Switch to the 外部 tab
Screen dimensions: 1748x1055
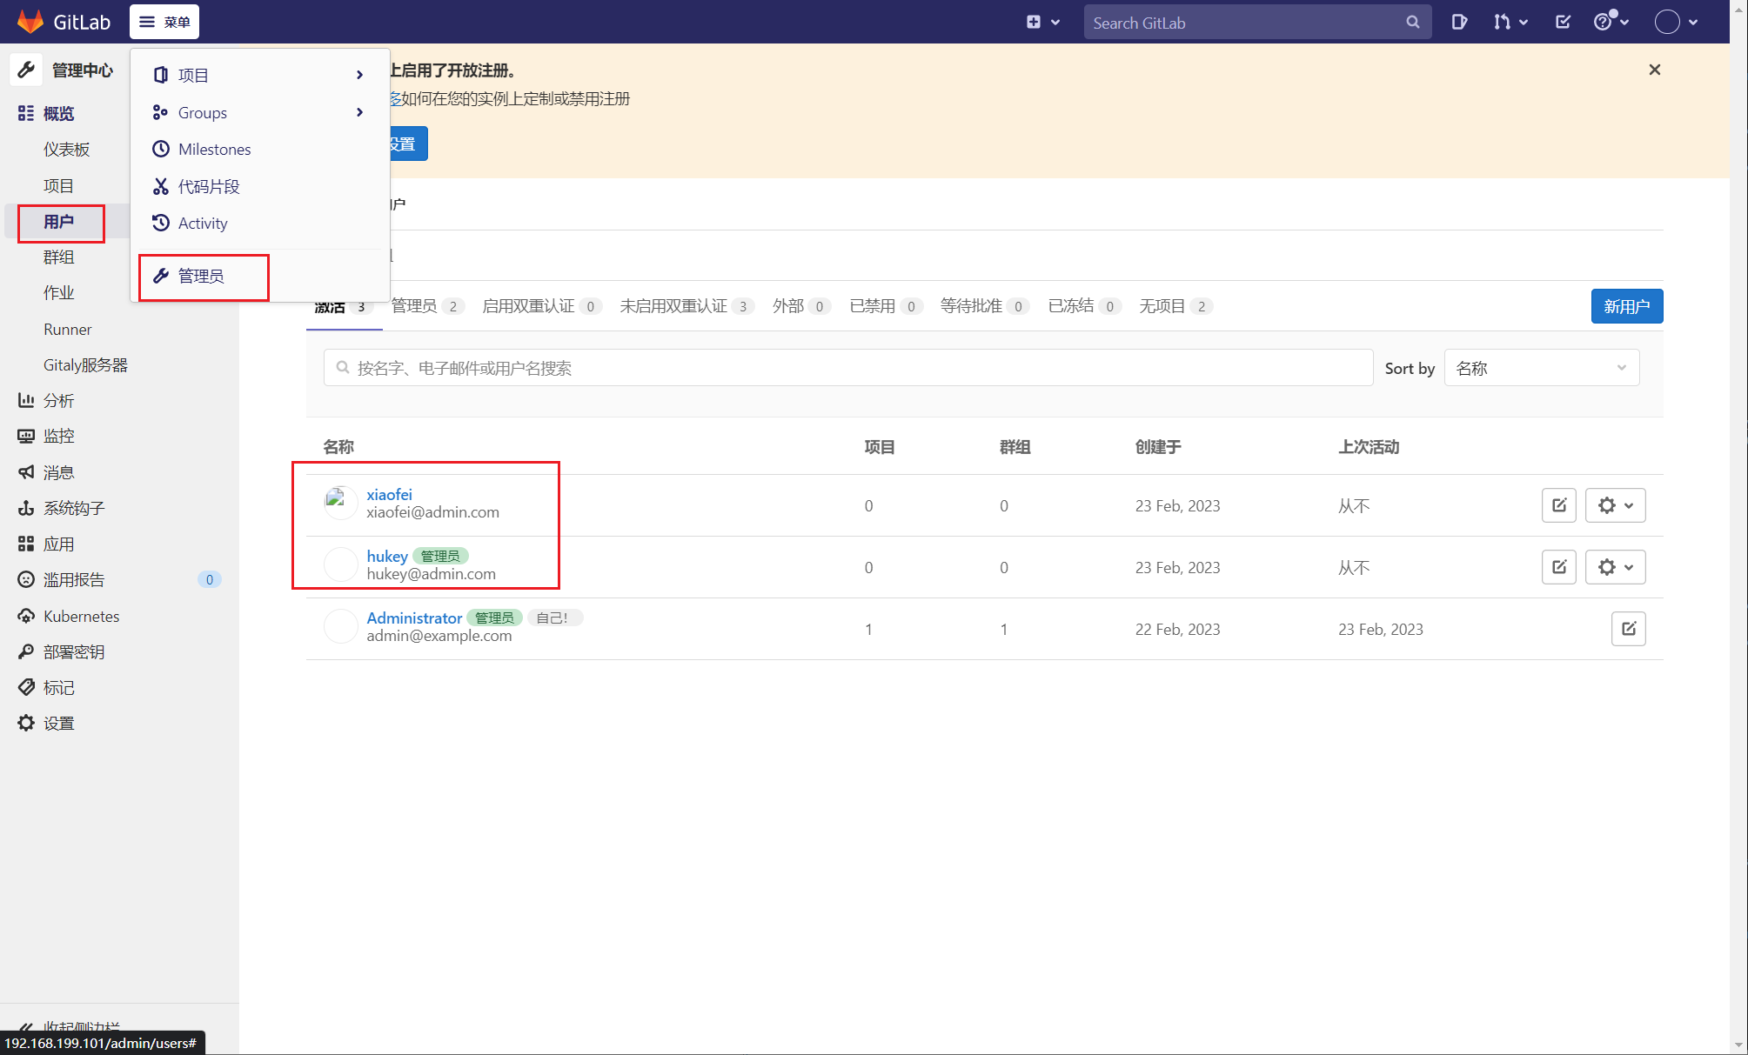coord(801,306)
